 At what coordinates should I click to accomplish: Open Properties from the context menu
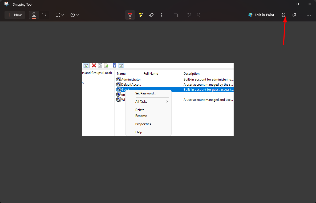(x=143, y=124)
